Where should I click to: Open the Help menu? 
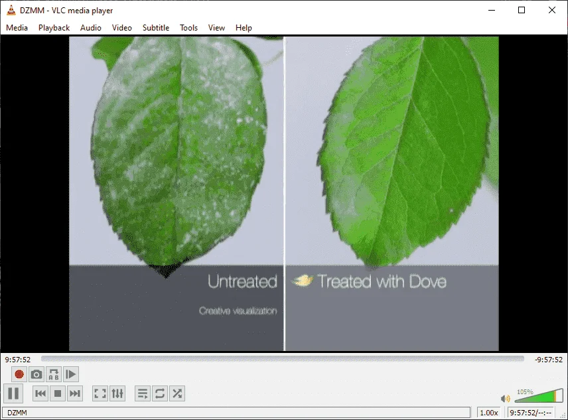coord(244,27)
